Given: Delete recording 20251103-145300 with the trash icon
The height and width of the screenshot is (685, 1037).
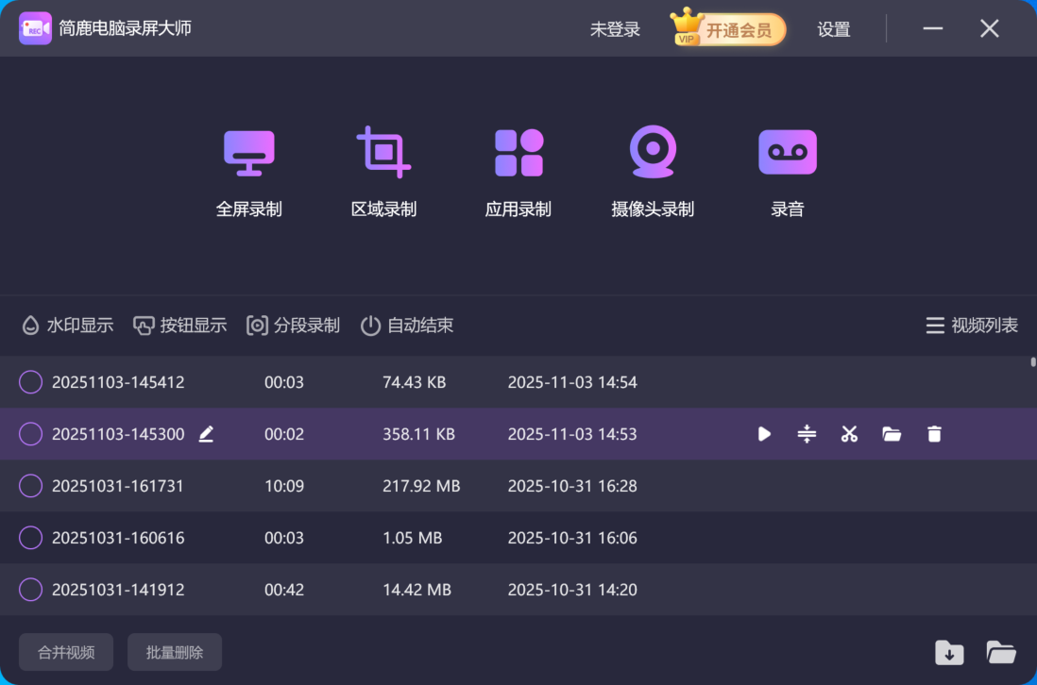Looking at the screenshot, I should [x=934, y=434].
